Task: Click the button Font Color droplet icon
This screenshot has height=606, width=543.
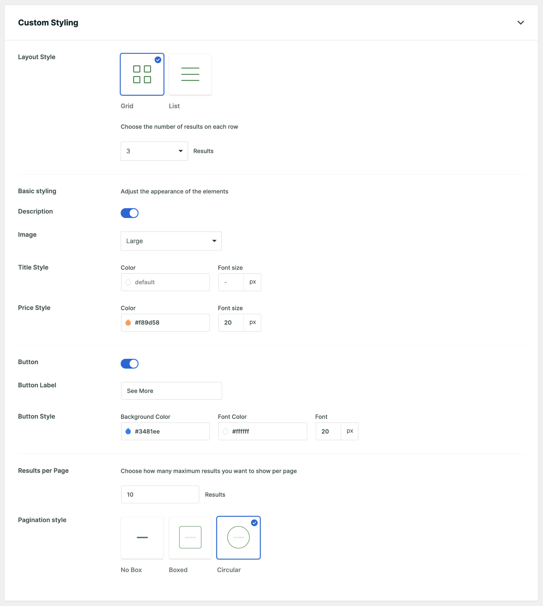Action: click(225, 431)
